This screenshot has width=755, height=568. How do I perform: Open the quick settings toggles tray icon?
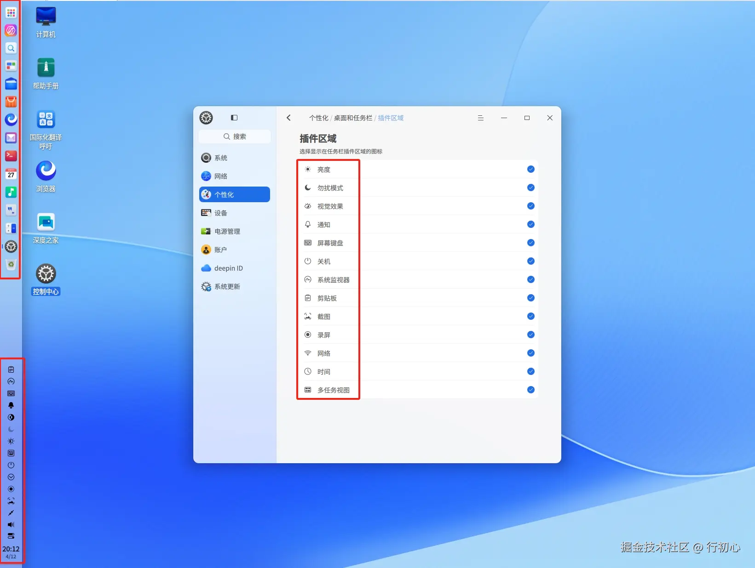(x=11, y=536)
